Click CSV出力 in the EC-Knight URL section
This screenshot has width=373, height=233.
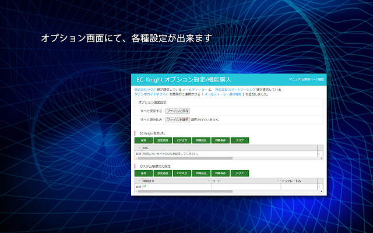click(182, 140)
